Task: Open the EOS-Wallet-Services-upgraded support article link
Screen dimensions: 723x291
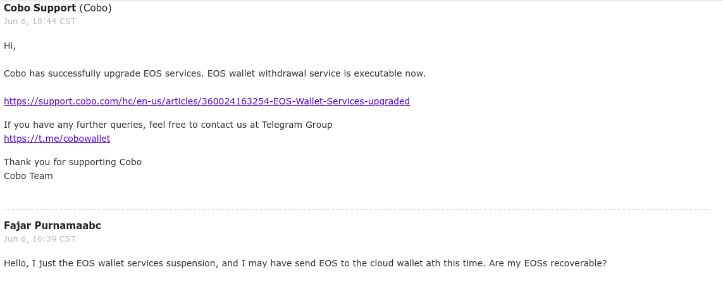Action: pos(207,101)
